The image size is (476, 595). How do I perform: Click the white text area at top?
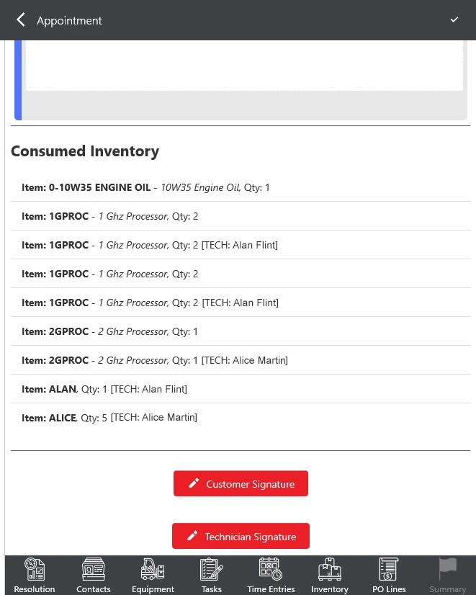244,65
